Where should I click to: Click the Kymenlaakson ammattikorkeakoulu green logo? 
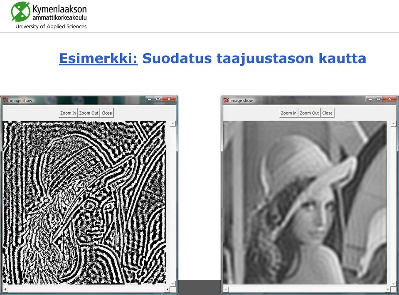click(x=21, y=12)
